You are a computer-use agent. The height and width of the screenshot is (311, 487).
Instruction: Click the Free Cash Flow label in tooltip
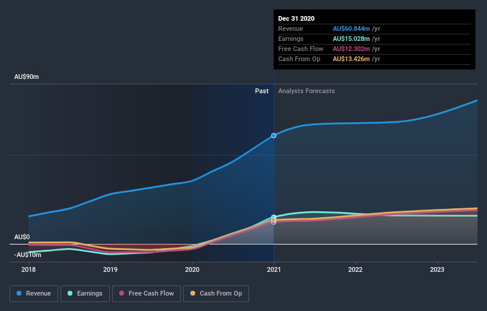[301, 49]
